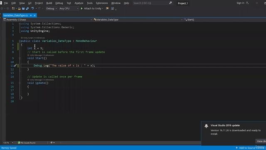Open the Extensions menu
The height and width of the screenshot is (150, 266).
(102, 3)
